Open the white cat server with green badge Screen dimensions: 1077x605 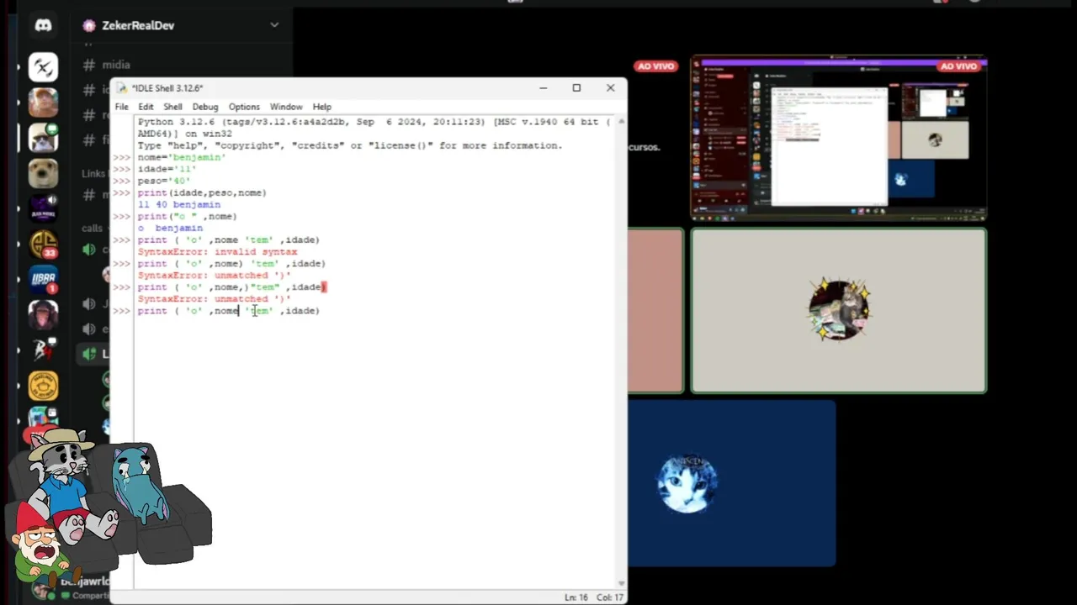point(43,137)
